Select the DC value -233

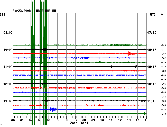(x=163, y=110)
